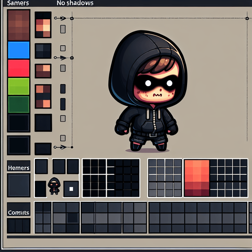Screen dimensions: 252x252
Task: Click the top-left selection handle on canvas
Action: 72,19
